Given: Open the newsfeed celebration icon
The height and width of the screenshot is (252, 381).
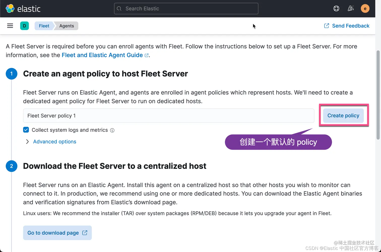Looking at the screenshot, I should pos(351,9).
